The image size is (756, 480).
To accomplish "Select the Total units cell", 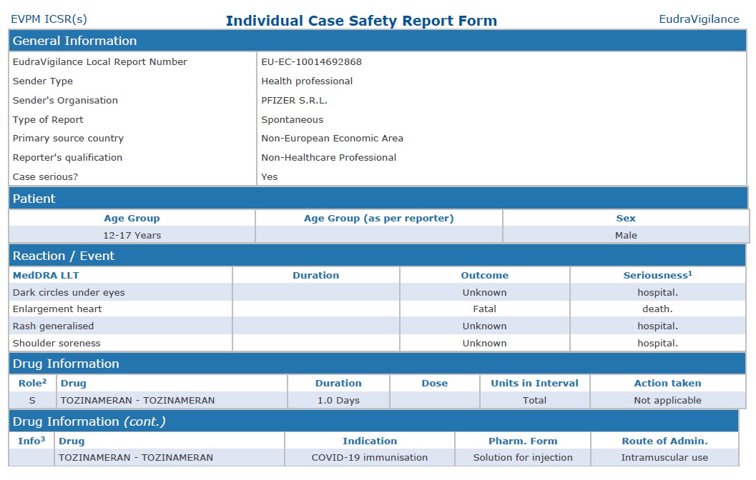I will pyautogui.click(x=535, y=400).
